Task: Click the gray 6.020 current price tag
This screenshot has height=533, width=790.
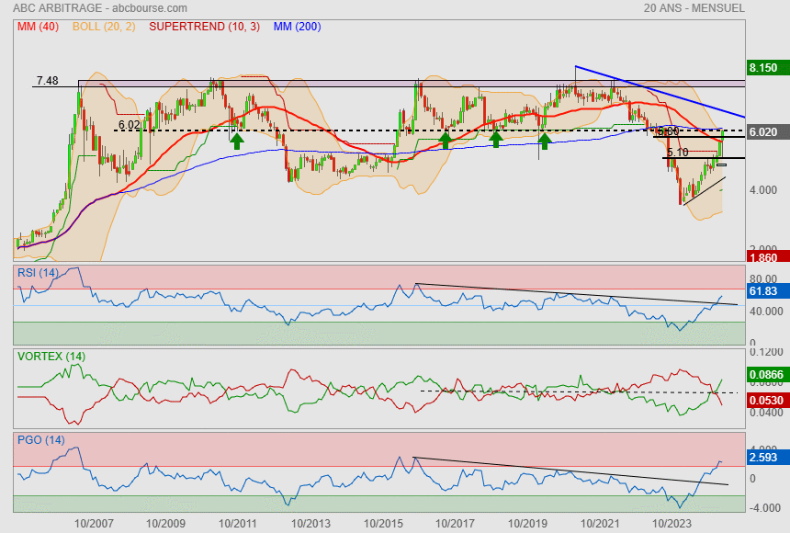Action: point(763,131)
